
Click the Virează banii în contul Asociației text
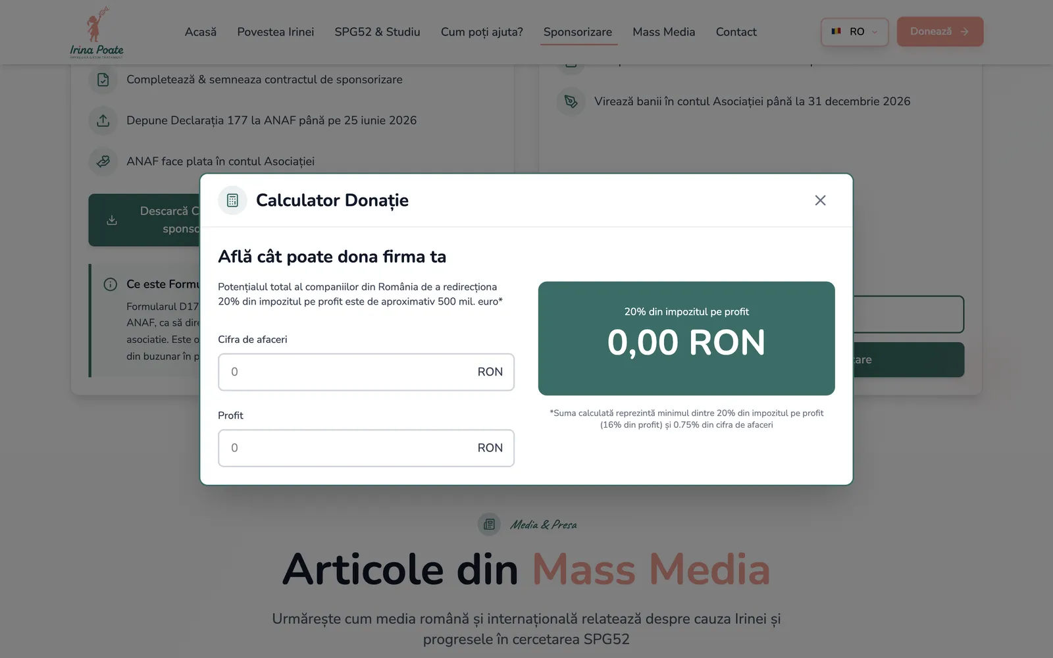pyautogui.click(x=752, y=101)
